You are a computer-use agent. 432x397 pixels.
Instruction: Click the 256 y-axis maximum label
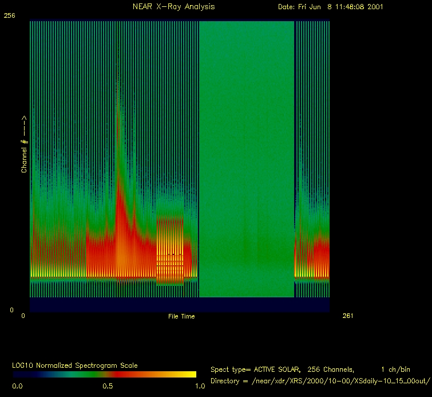[9, 16]
